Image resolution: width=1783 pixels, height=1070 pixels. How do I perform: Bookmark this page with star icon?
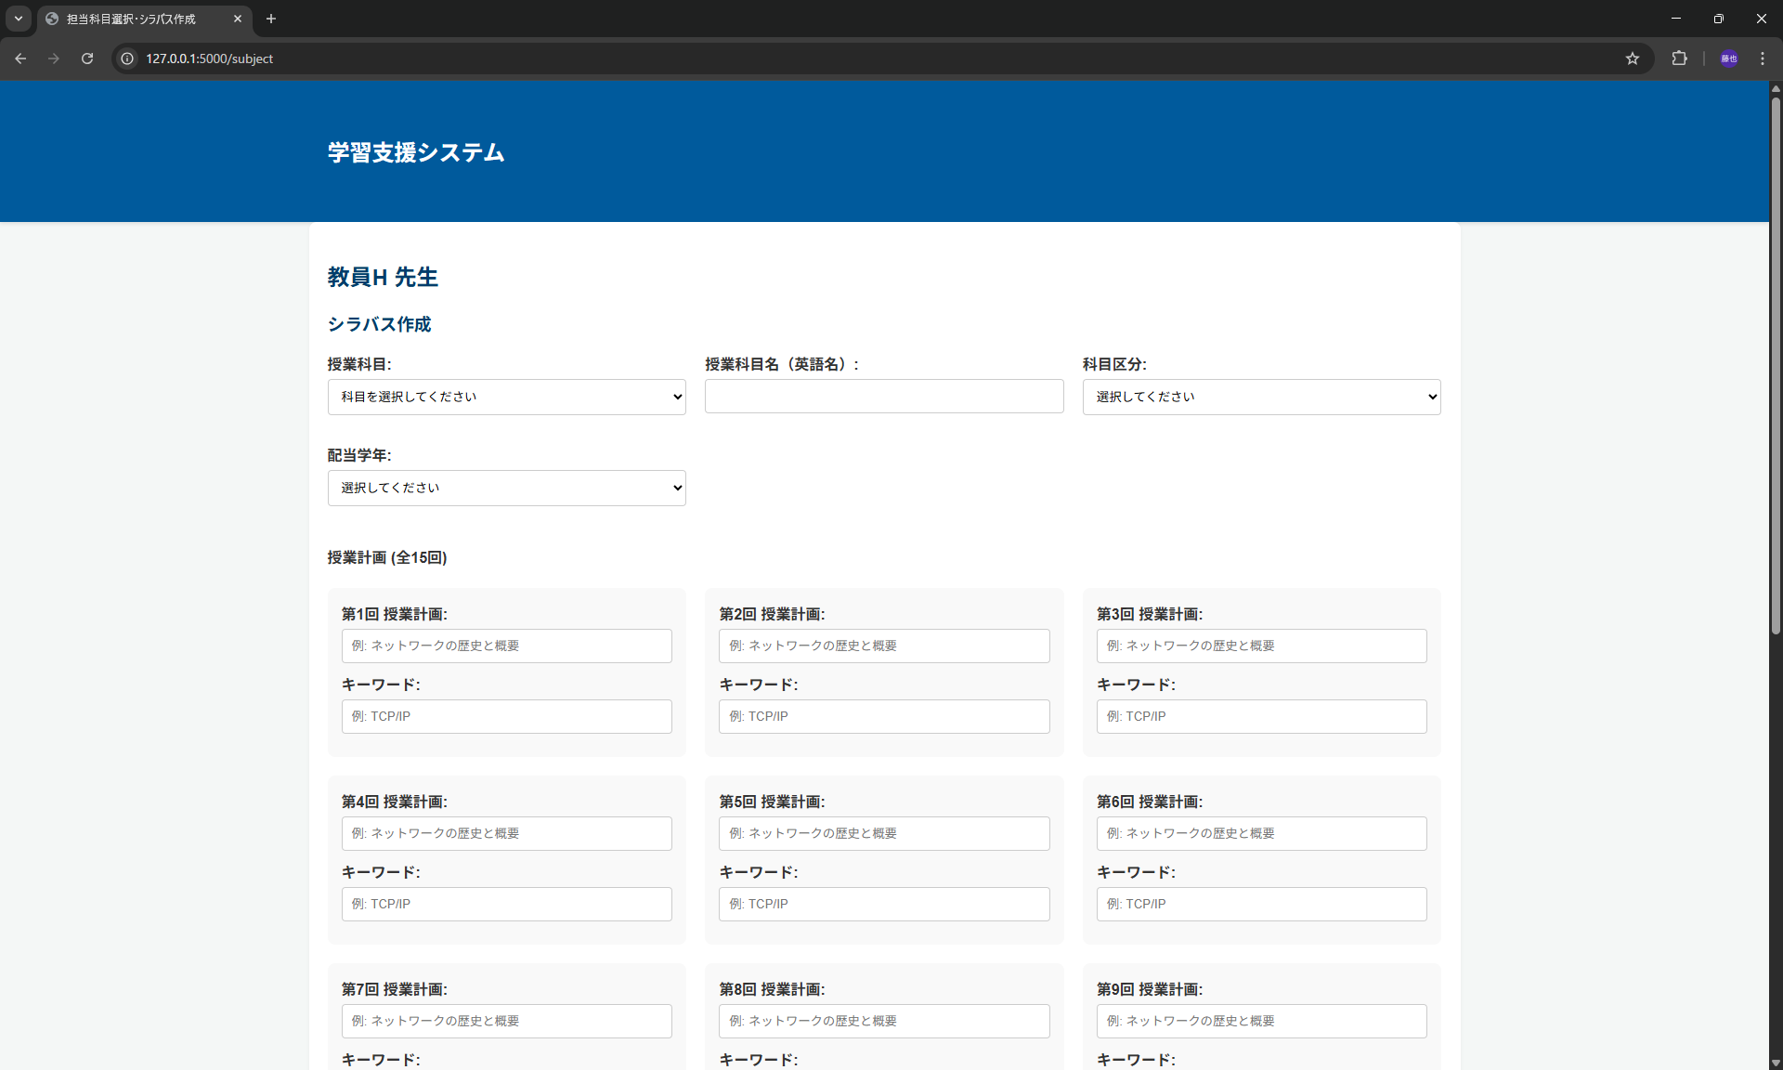tap(1633, 59)
